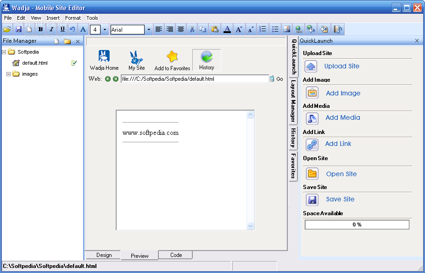The height and width of the screenshot is (273, 425).
Task: Click the preview pane scroll up arrow
Action: click(x=251, y=115)
